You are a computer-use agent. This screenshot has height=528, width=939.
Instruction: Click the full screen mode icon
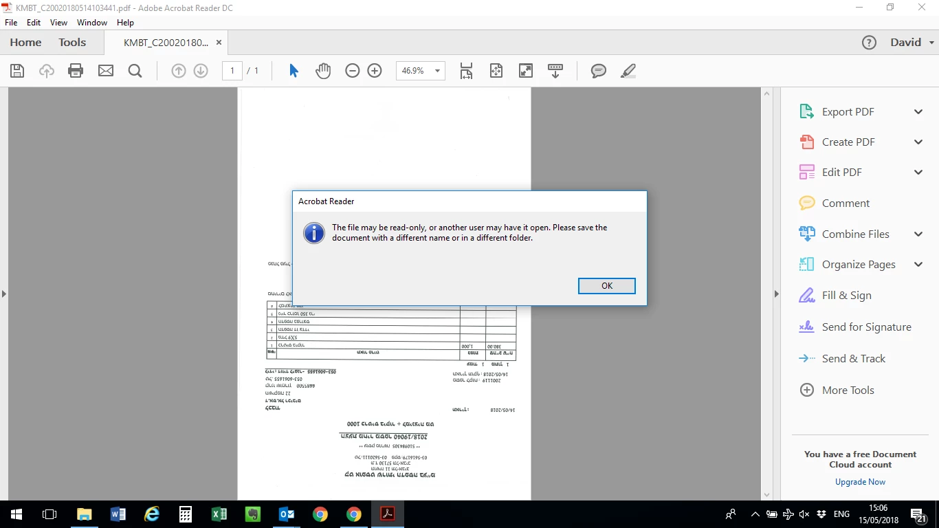pos(526,71)
